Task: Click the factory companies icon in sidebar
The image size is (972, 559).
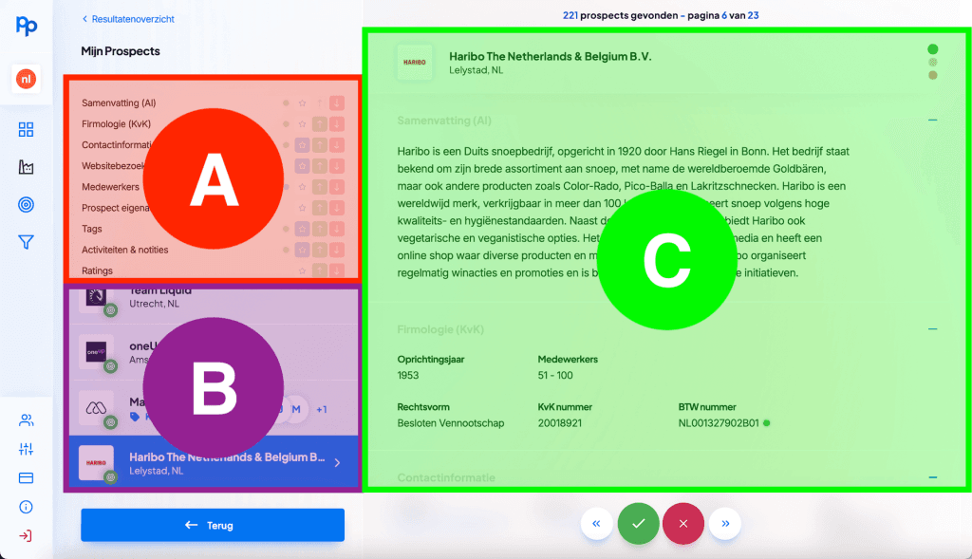Action: [27, 167]
